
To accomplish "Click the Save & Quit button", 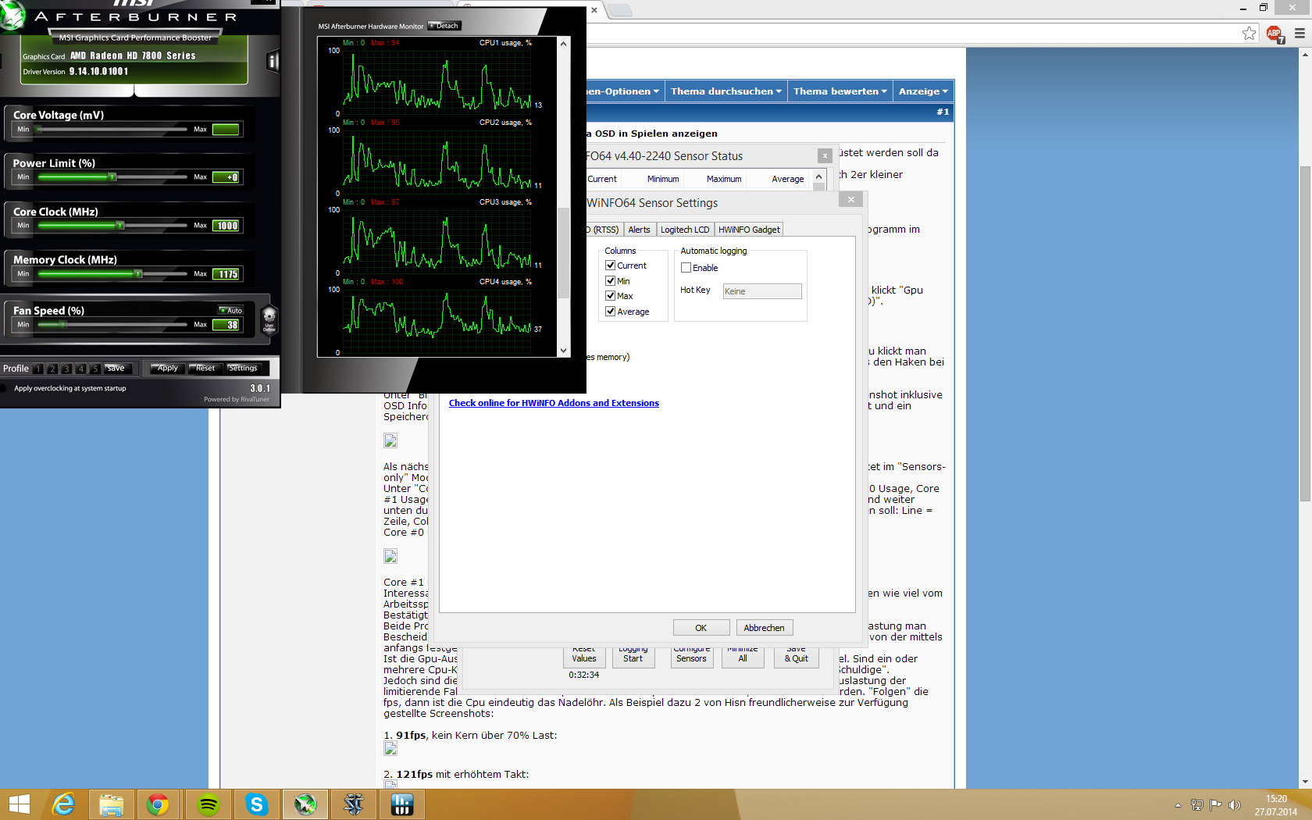I will [x=797, y=657].
